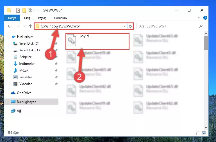Open Belgeler folder in sidebar
The width and height of the screenshot is (216, 142).
pos(25,57)
